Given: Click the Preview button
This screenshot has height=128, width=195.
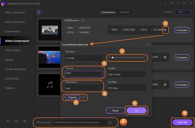Looking at the screenshot, I should point(72,97).
